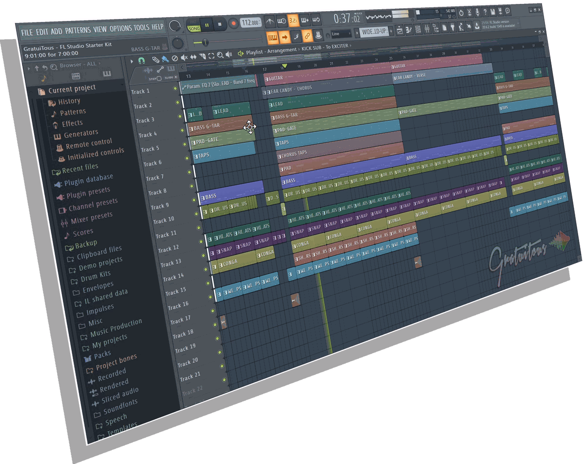Select the Slice tool in playlist toolbar
This screenshot has width=585, height=464.
[202, 56]
